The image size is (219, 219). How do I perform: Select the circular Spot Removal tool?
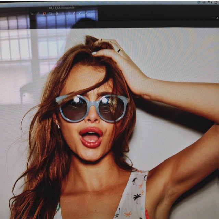pos(69,14)
